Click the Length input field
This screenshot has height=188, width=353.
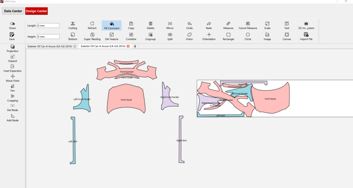point(48,26)
